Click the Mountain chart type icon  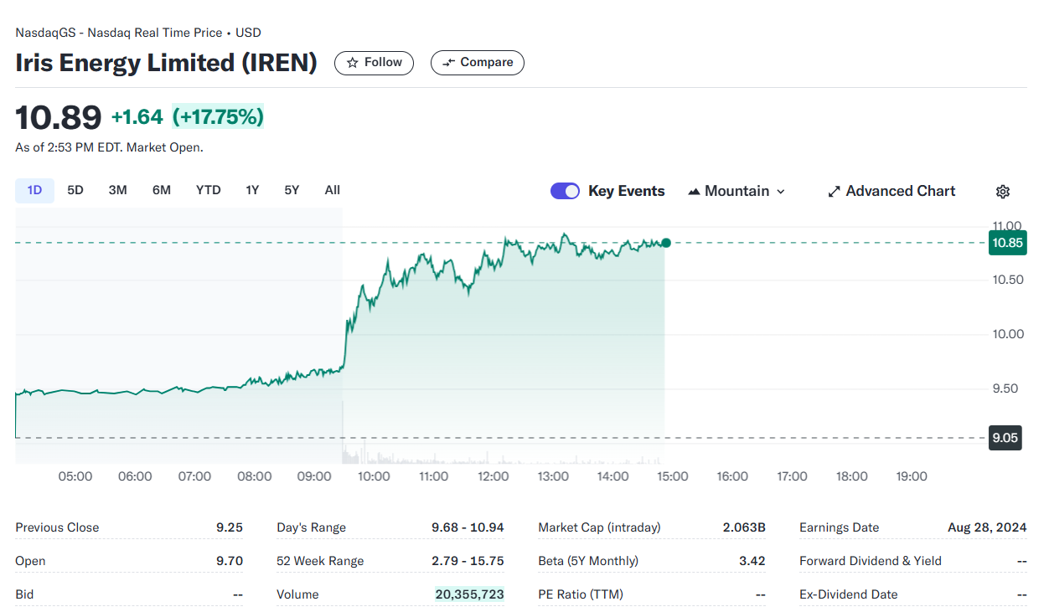point(694,192)
